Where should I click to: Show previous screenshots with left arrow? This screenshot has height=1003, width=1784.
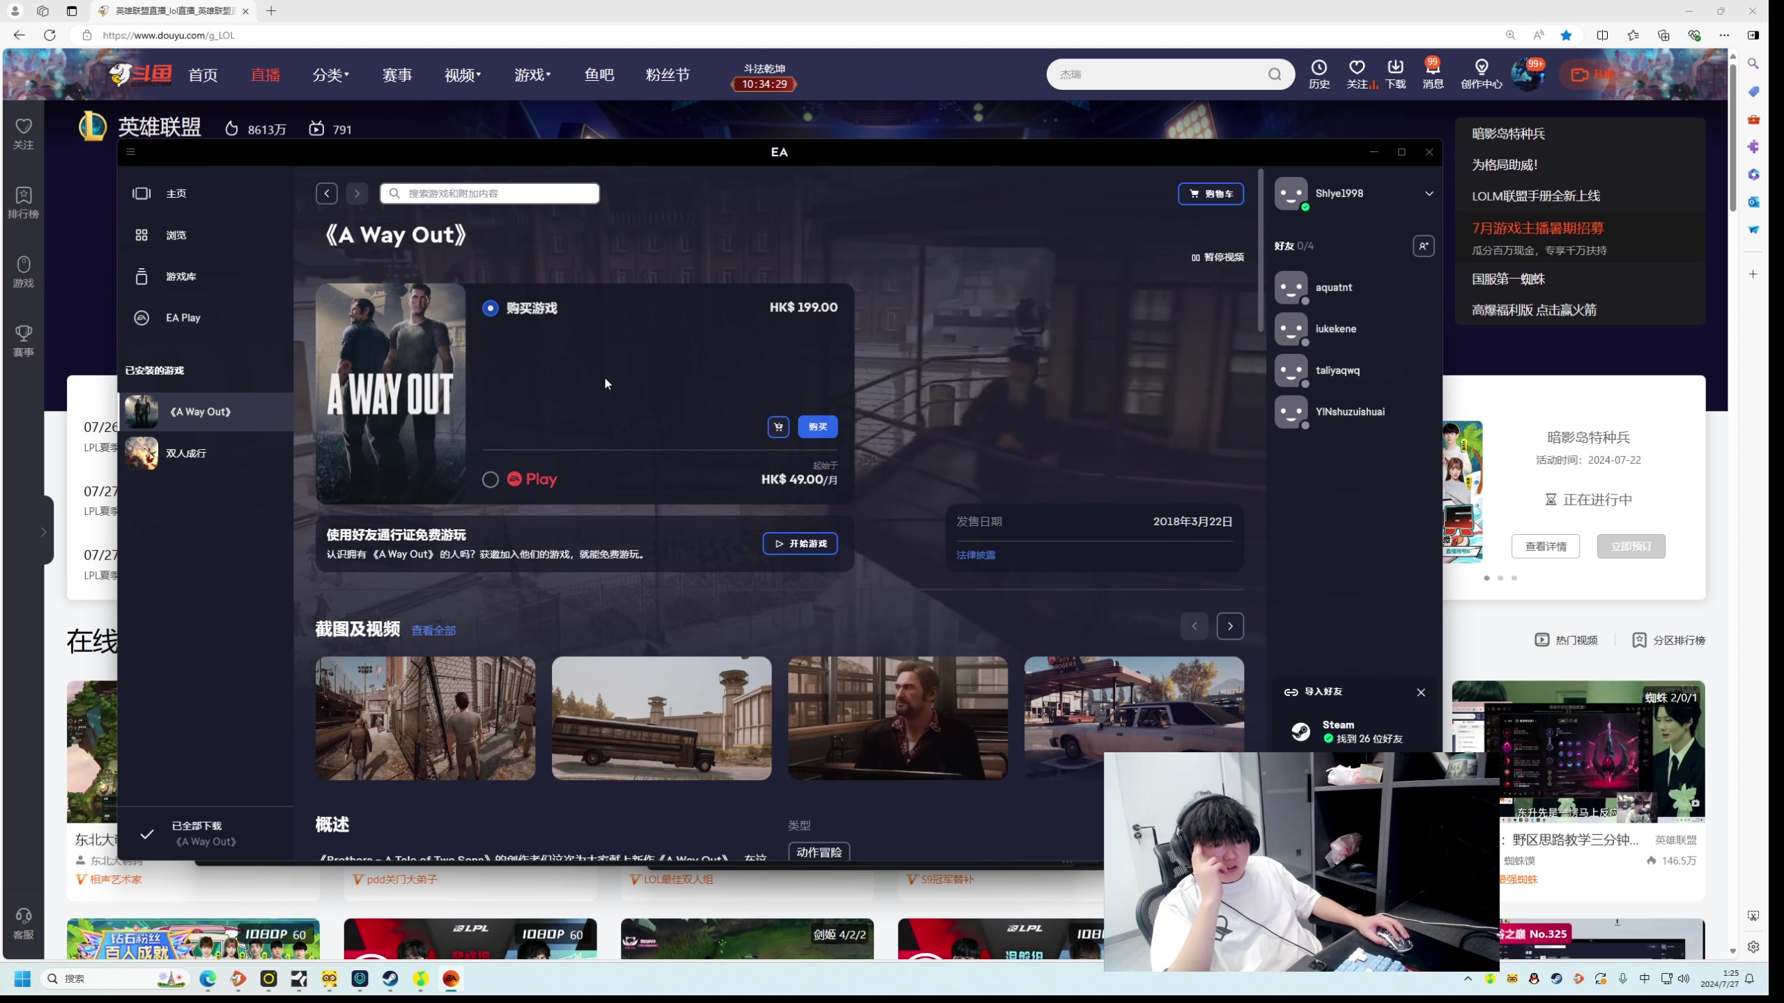tap(1194, 626)
